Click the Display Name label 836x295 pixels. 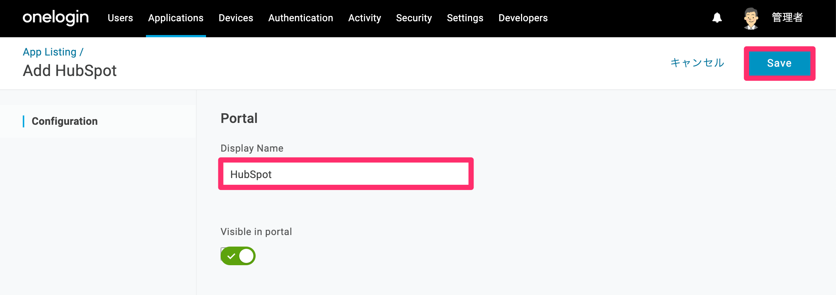(x=252, y=148)
